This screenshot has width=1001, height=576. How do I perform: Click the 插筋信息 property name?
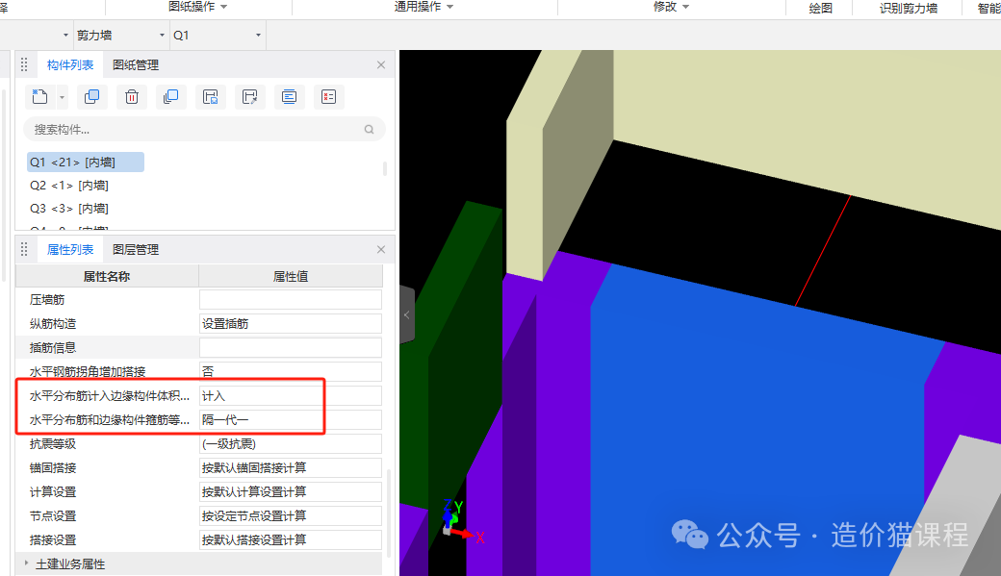[53, 348]
